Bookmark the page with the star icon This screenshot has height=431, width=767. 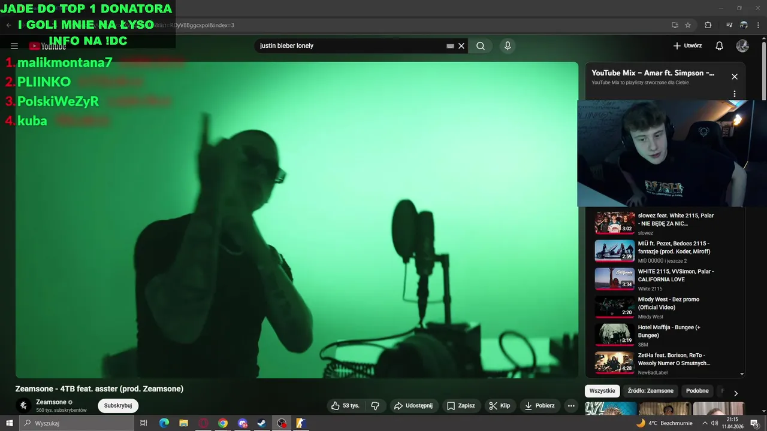688,25
